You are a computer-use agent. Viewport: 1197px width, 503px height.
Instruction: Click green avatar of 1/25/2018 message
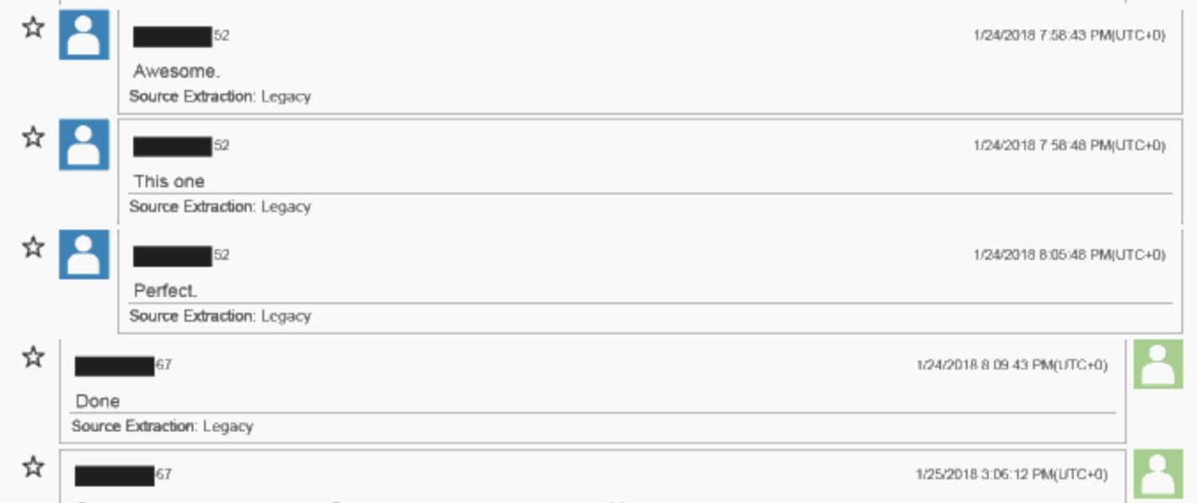click(1158, 473)
